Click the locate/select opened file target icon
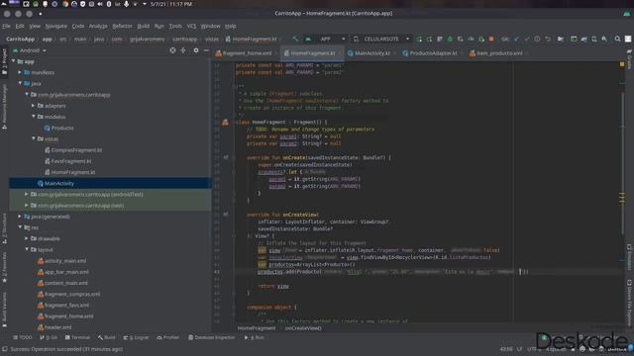Image resolution: width=634 pixels, height=356 pixels. click(172, 50)
